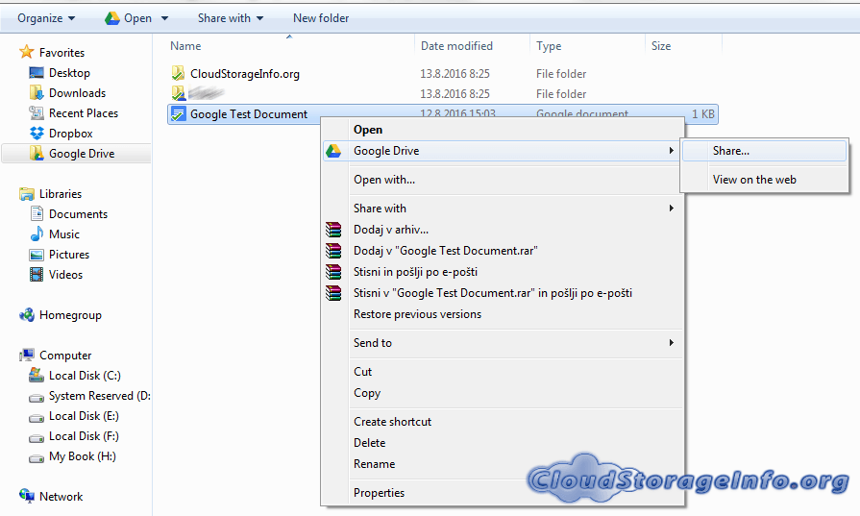
Task: Click the Google Drive icon in context menu
Action: tap(333, 151)
